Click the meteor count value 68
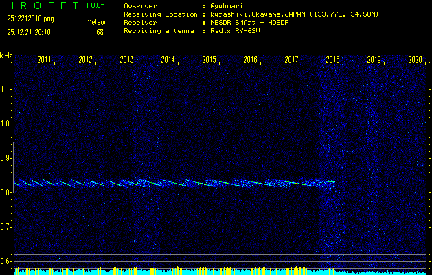Image resolution: width=432 pixels, height=275 pixels. (x=100, y=32)
